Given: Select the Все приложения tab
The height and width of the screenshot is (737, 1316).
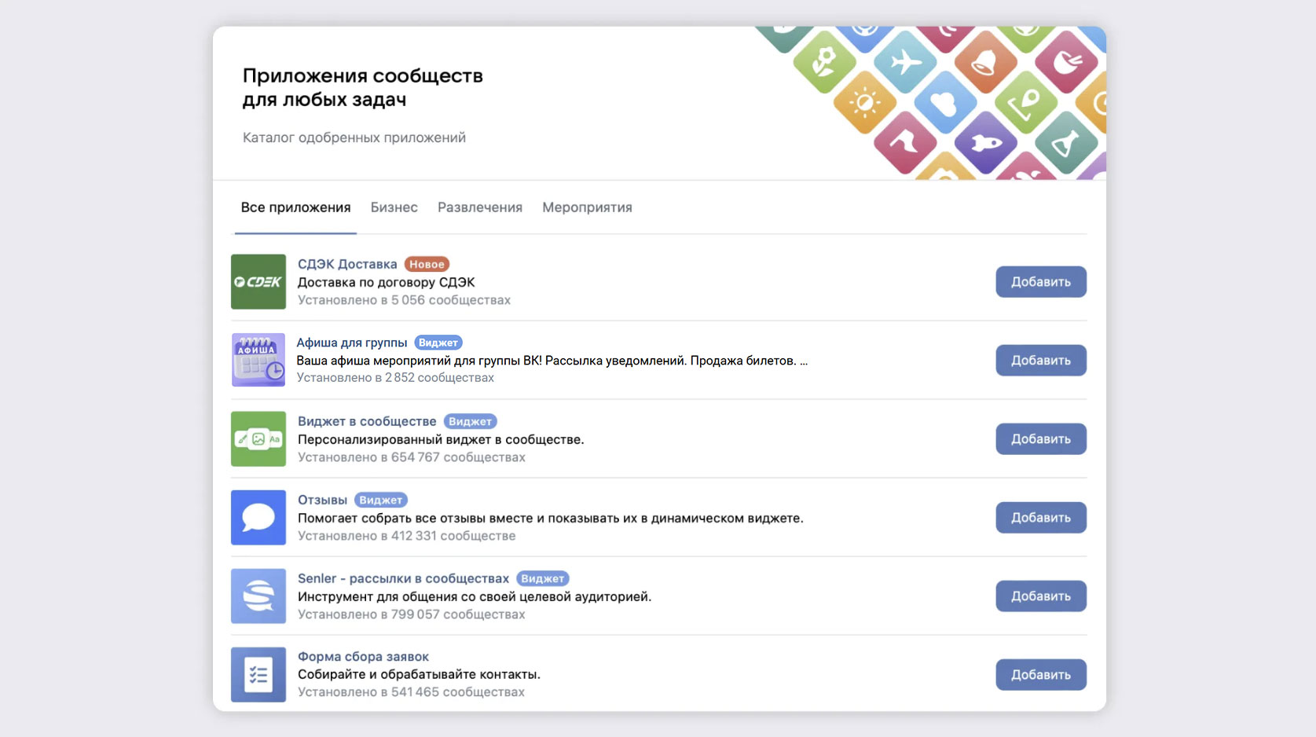Looking at the screenshot, I should (x=295, y=207).
